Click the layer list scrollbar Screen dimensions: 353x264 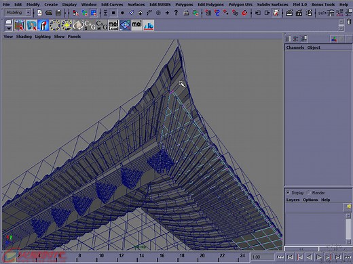coord(348,229)
